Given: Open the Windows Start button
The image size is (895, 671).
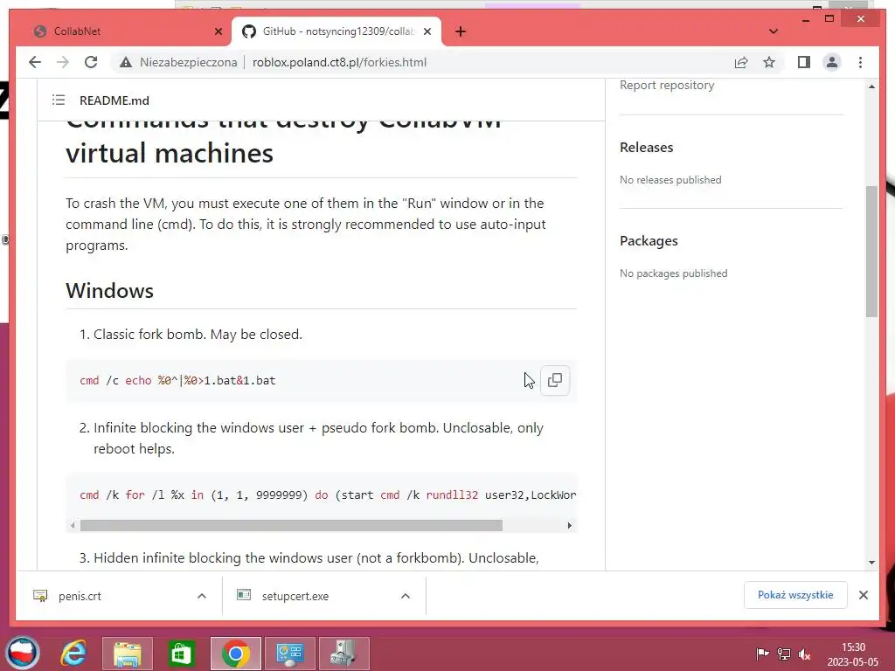Looking at the screenshot, I should click(x=22, y=653).
